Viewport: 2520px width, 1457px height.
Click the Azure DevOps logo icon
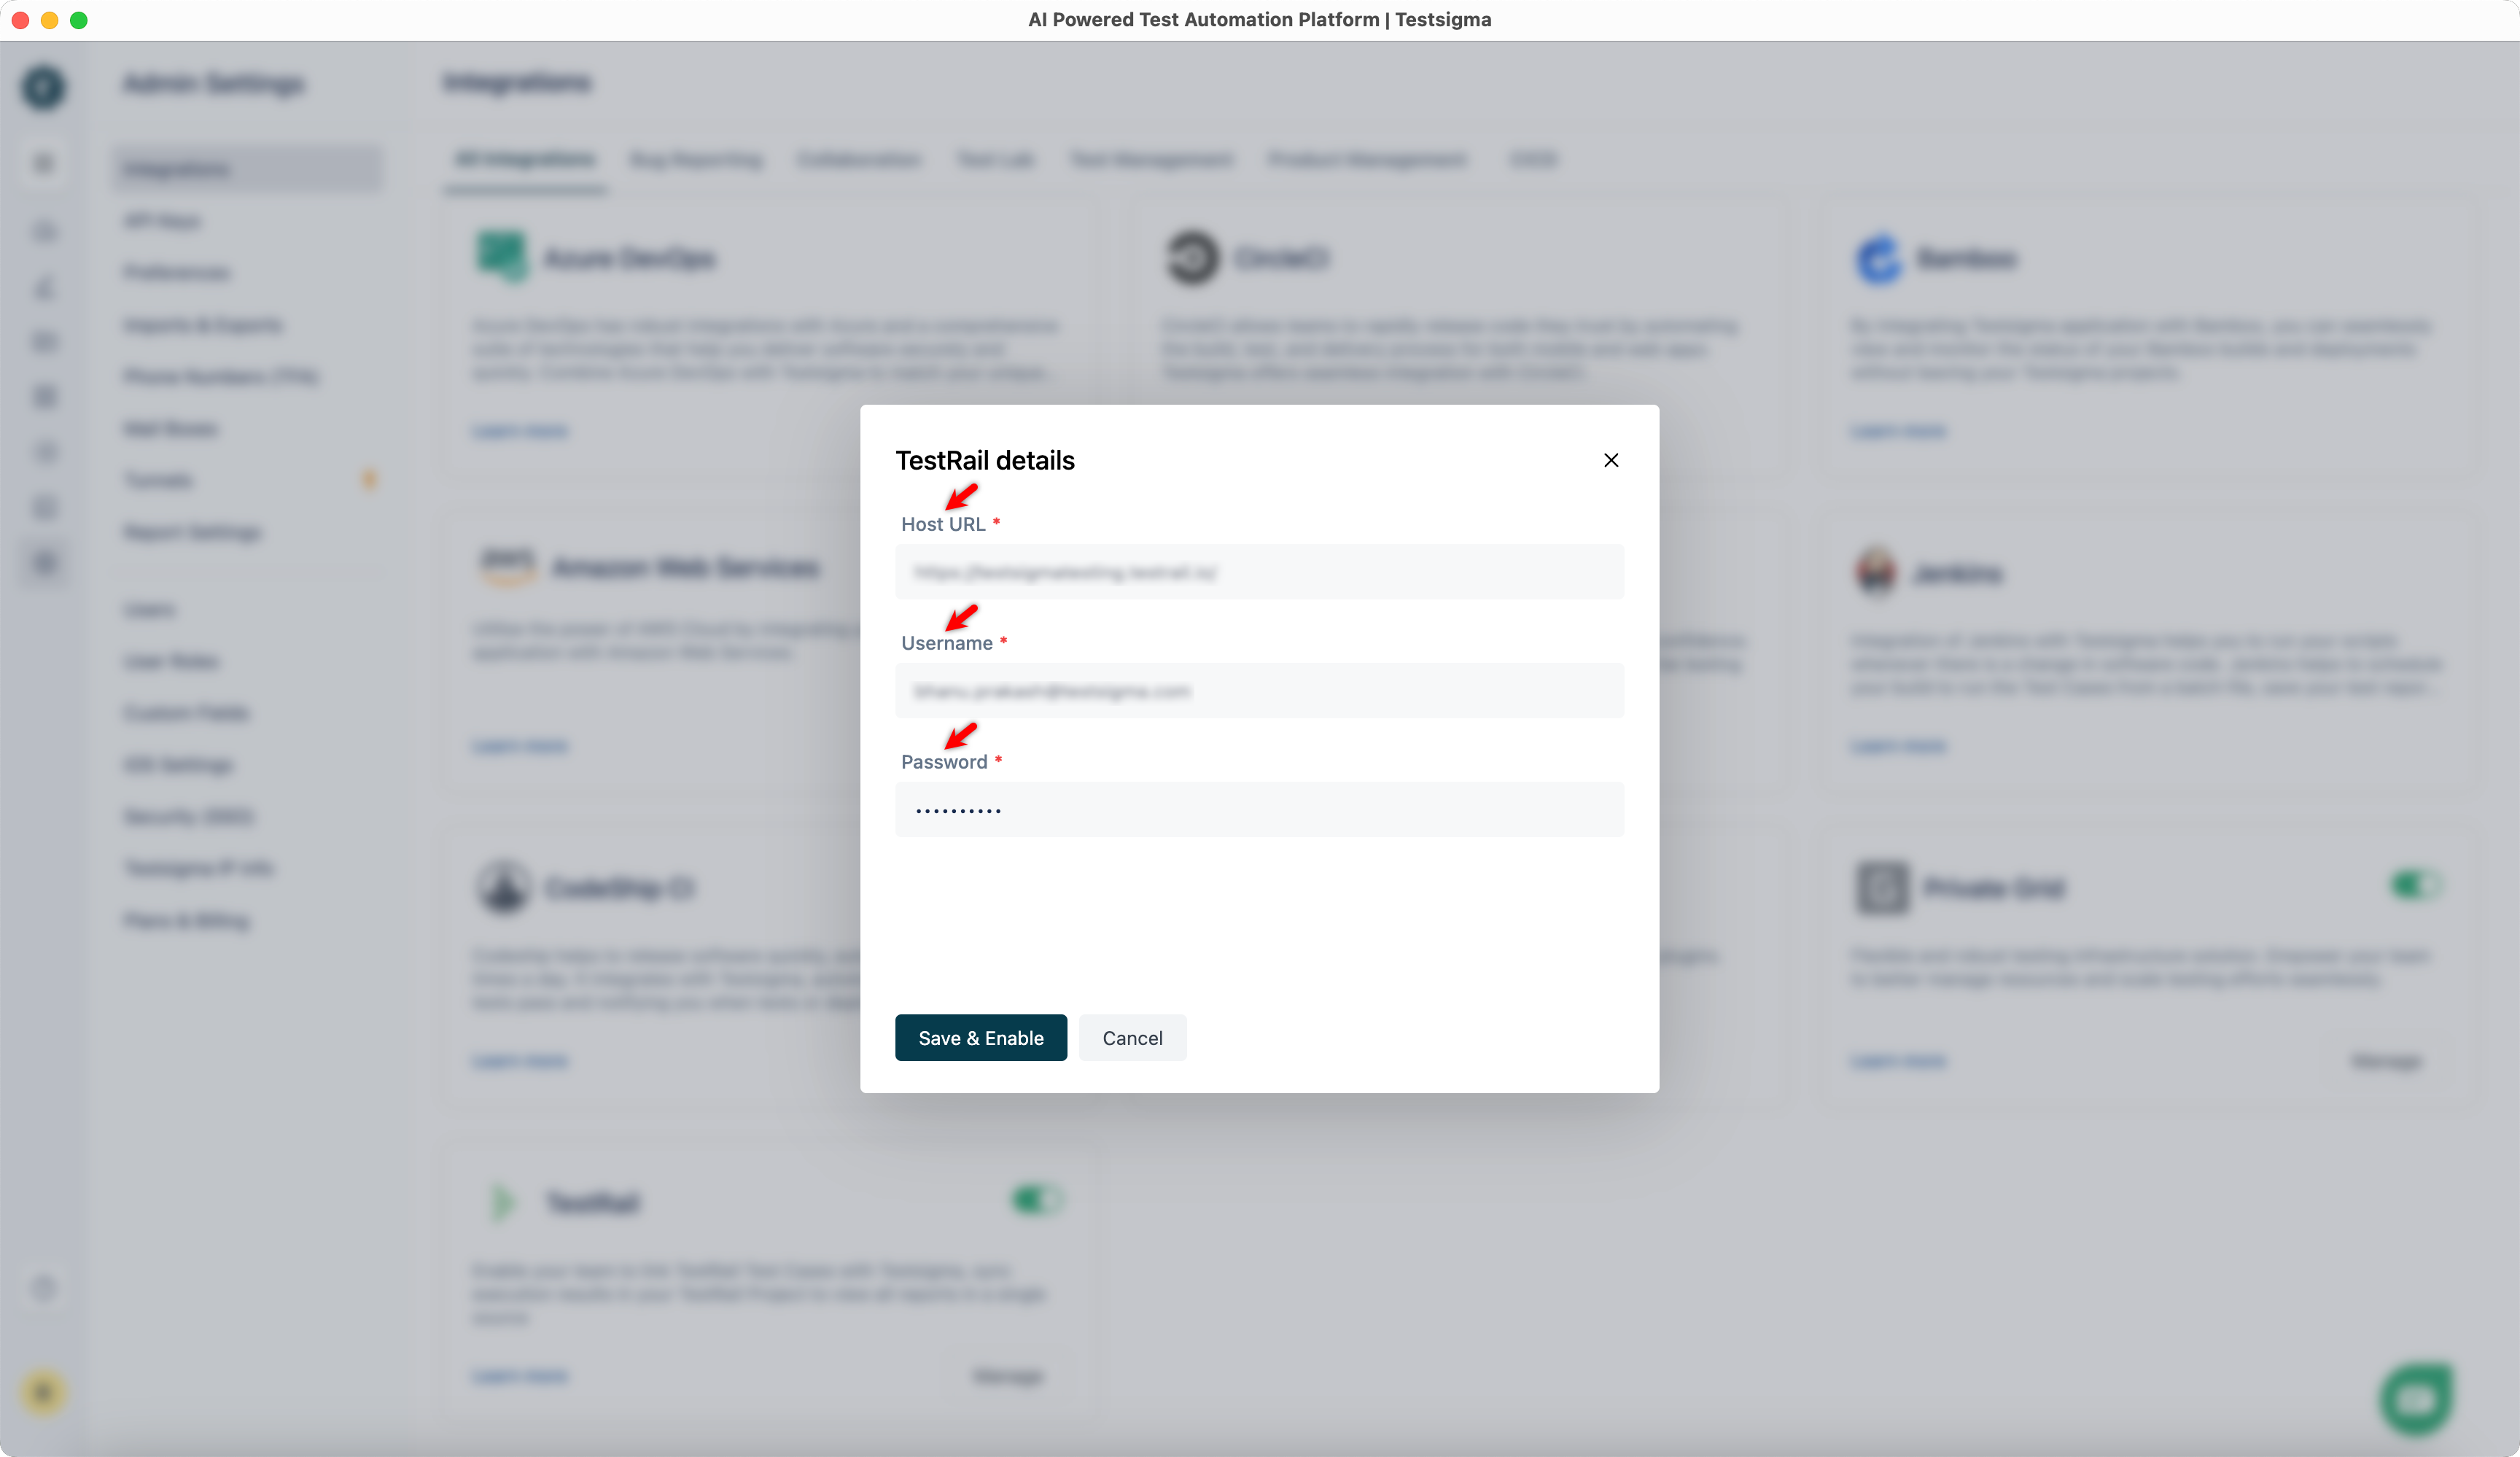pyautogui.click(x=501, y=257)
